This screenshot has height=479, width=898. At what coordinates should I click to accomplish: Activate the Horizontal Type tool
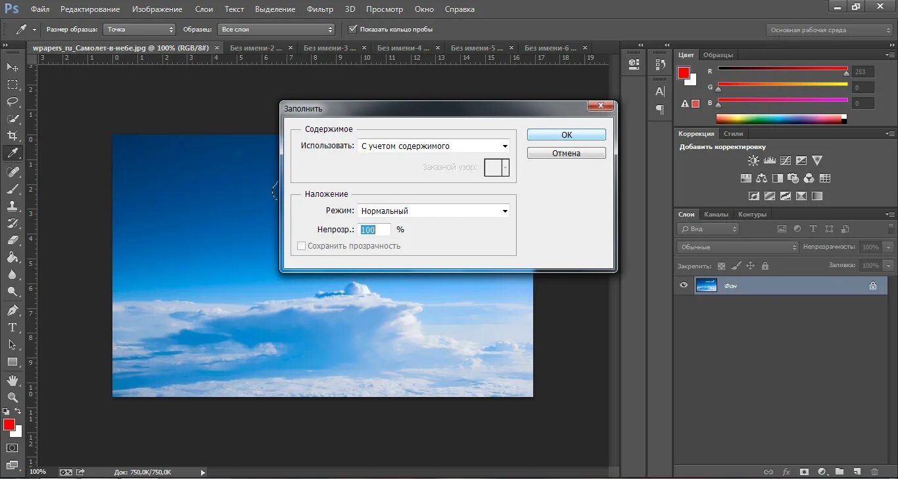[12, 327]
